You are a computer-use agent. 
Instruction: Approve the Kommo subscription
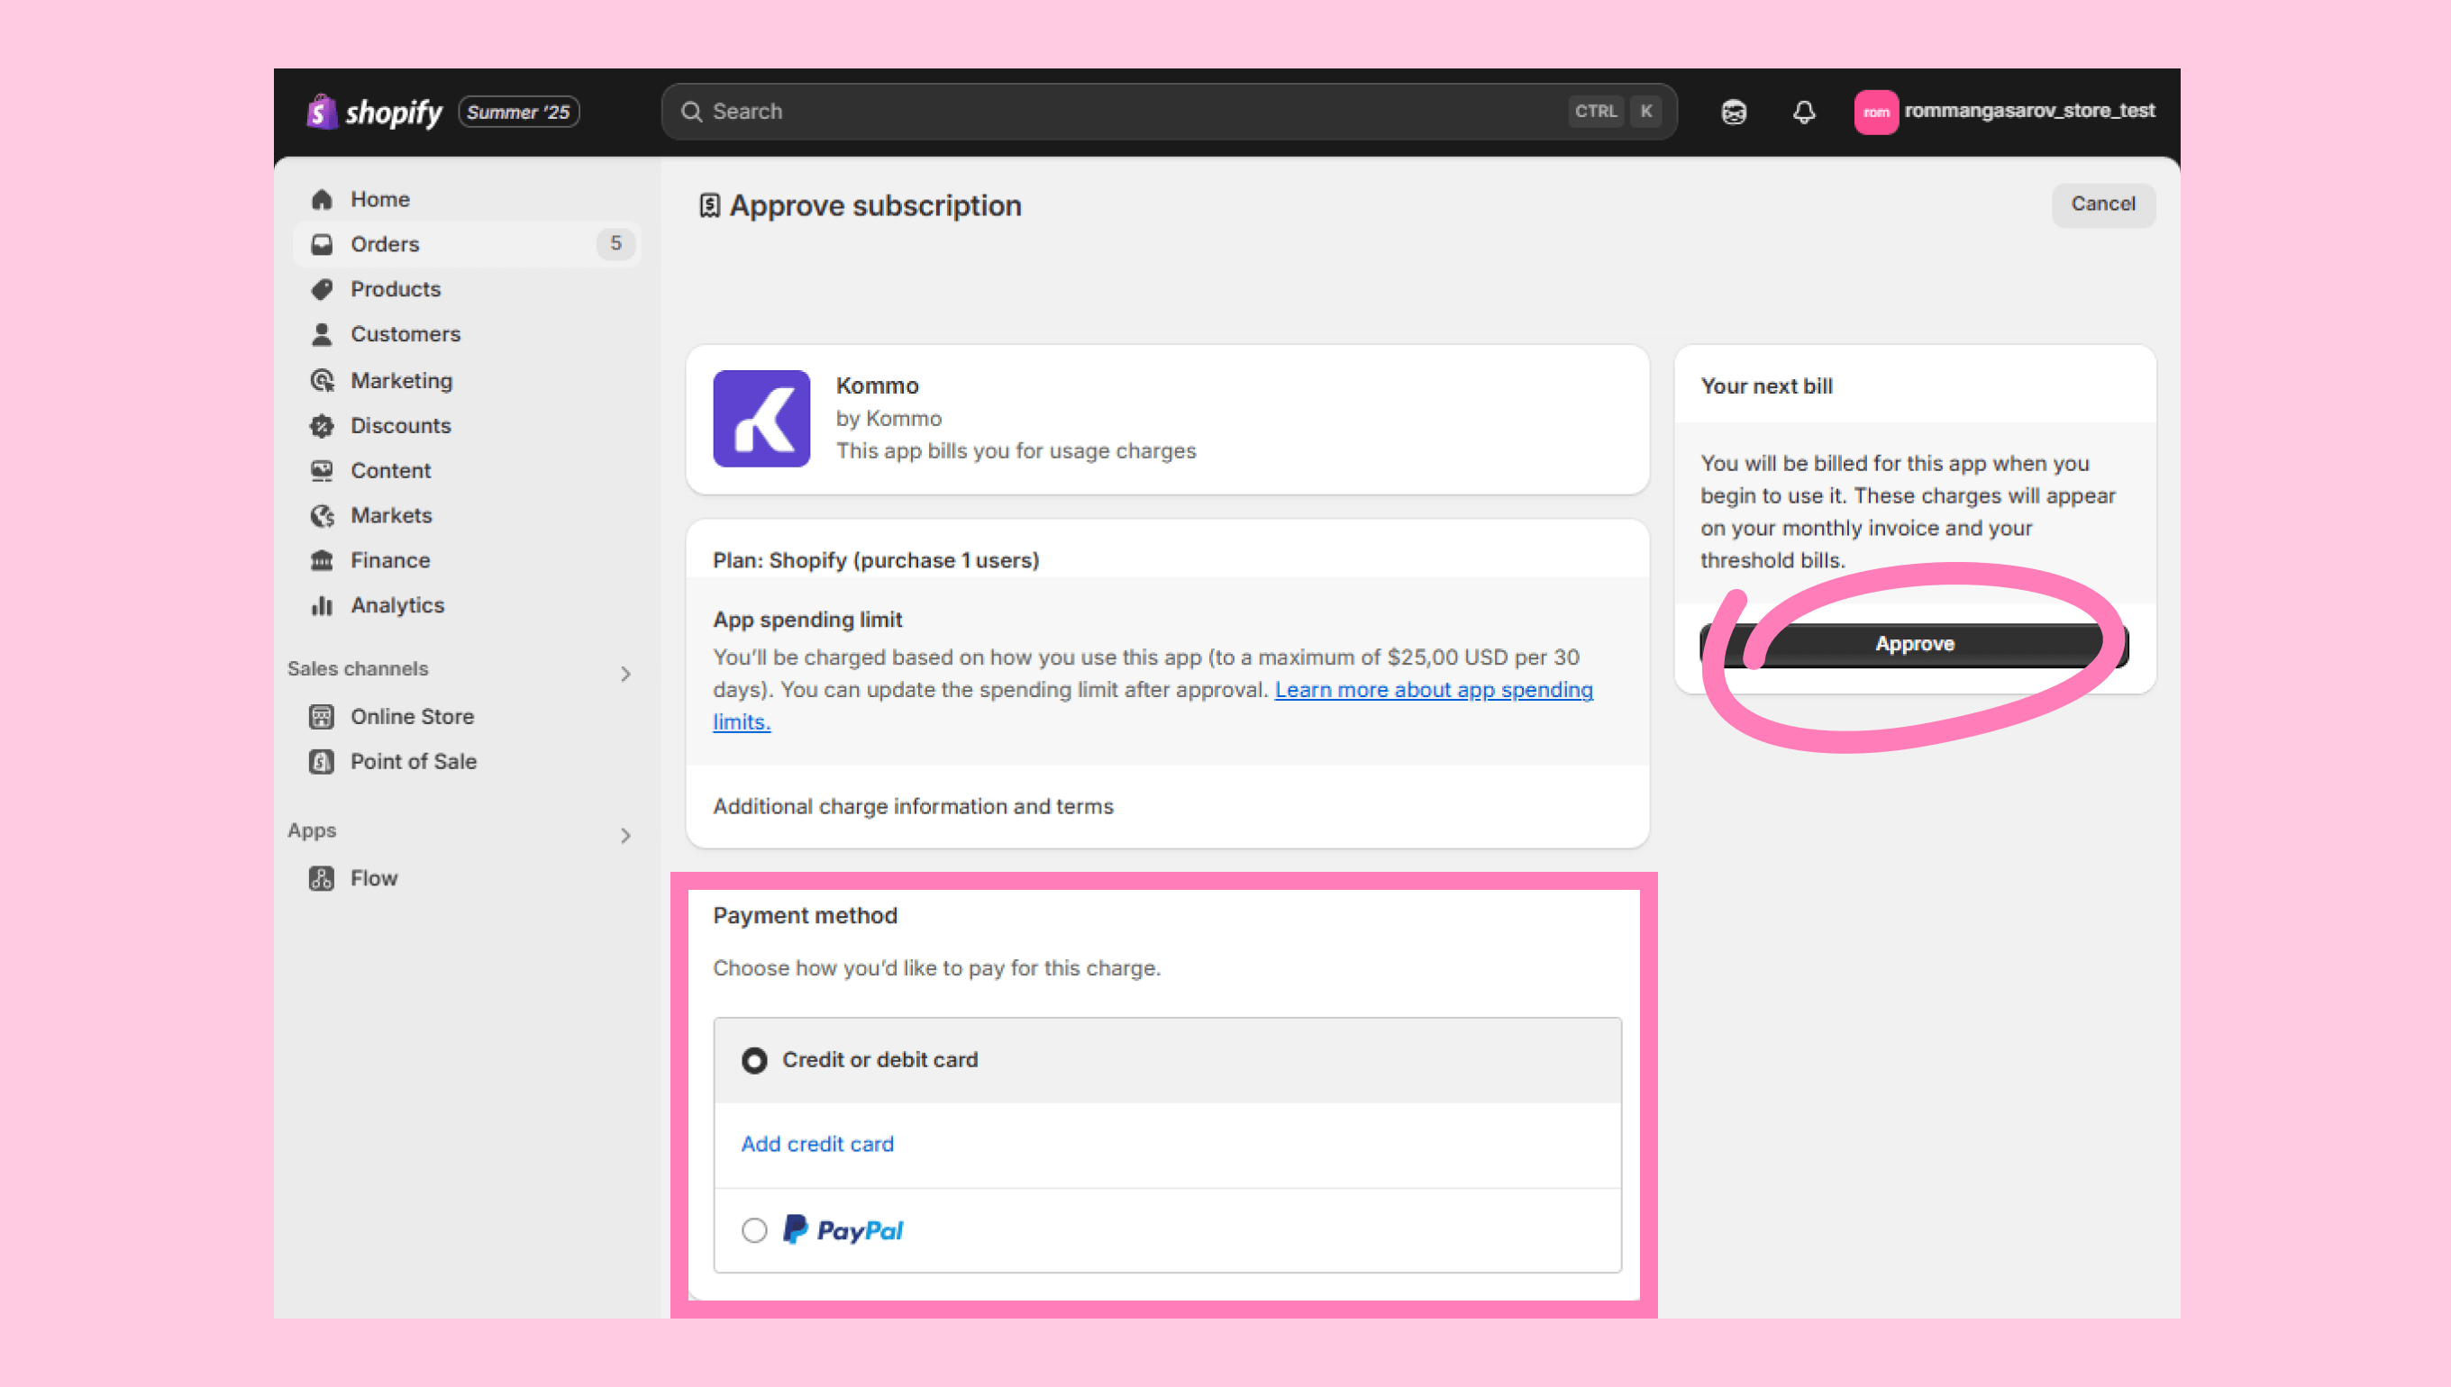coord(1915,645)
